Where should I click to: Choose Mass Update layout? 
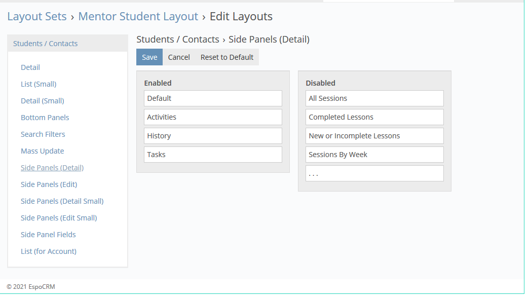(42, 151)
